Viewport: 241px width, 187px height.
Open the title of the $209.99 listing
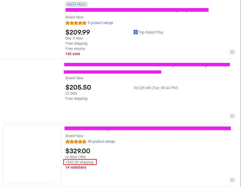click(x=137, y=10)
